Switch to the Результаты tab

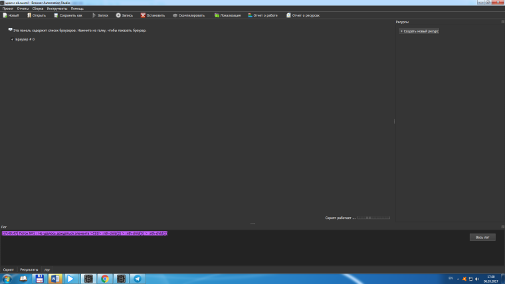pyautogui.click(x=29, y=270)
